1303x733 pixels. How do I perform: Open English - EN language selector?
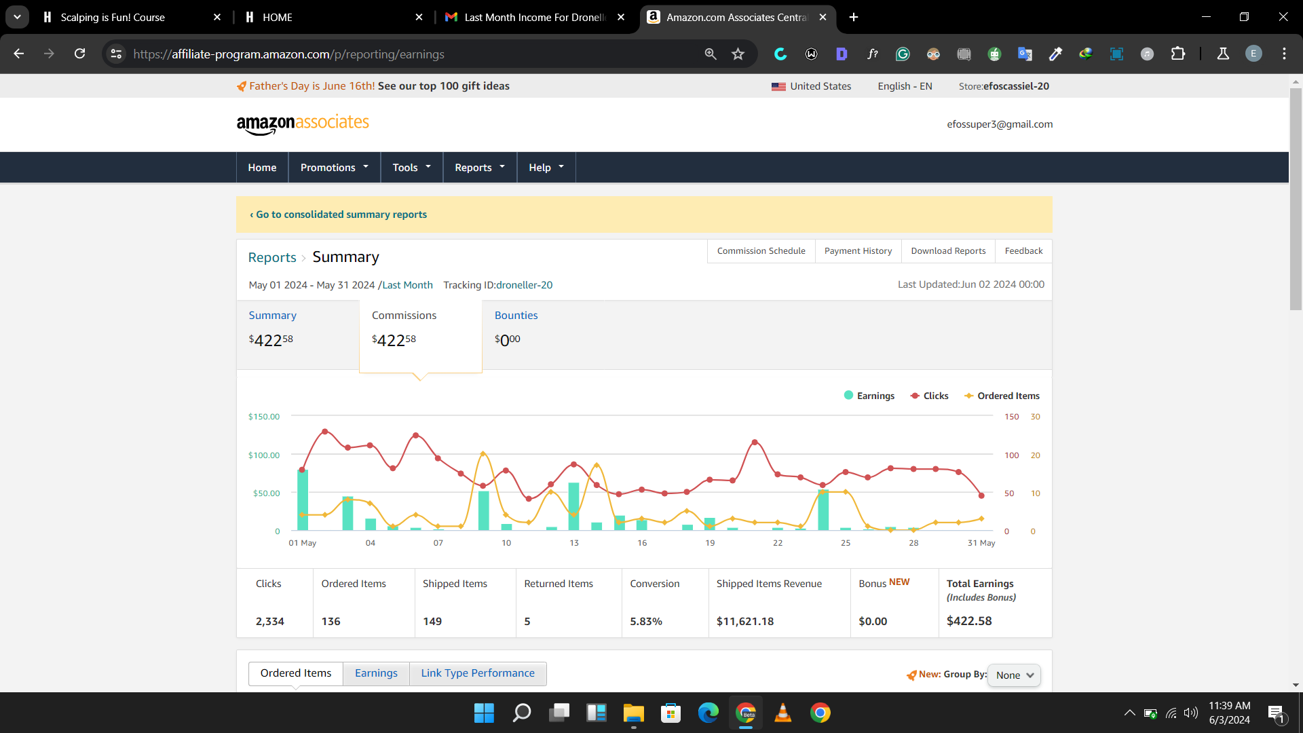tap(905, 86)
